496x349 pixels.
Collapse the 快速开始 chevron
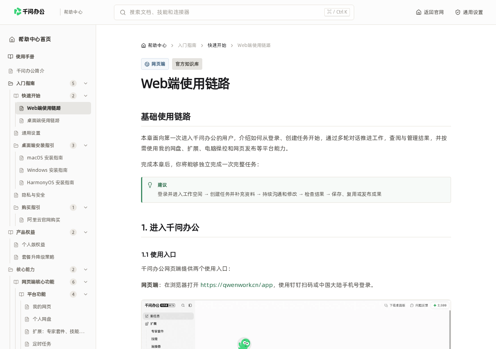click(x=86, y=96)
